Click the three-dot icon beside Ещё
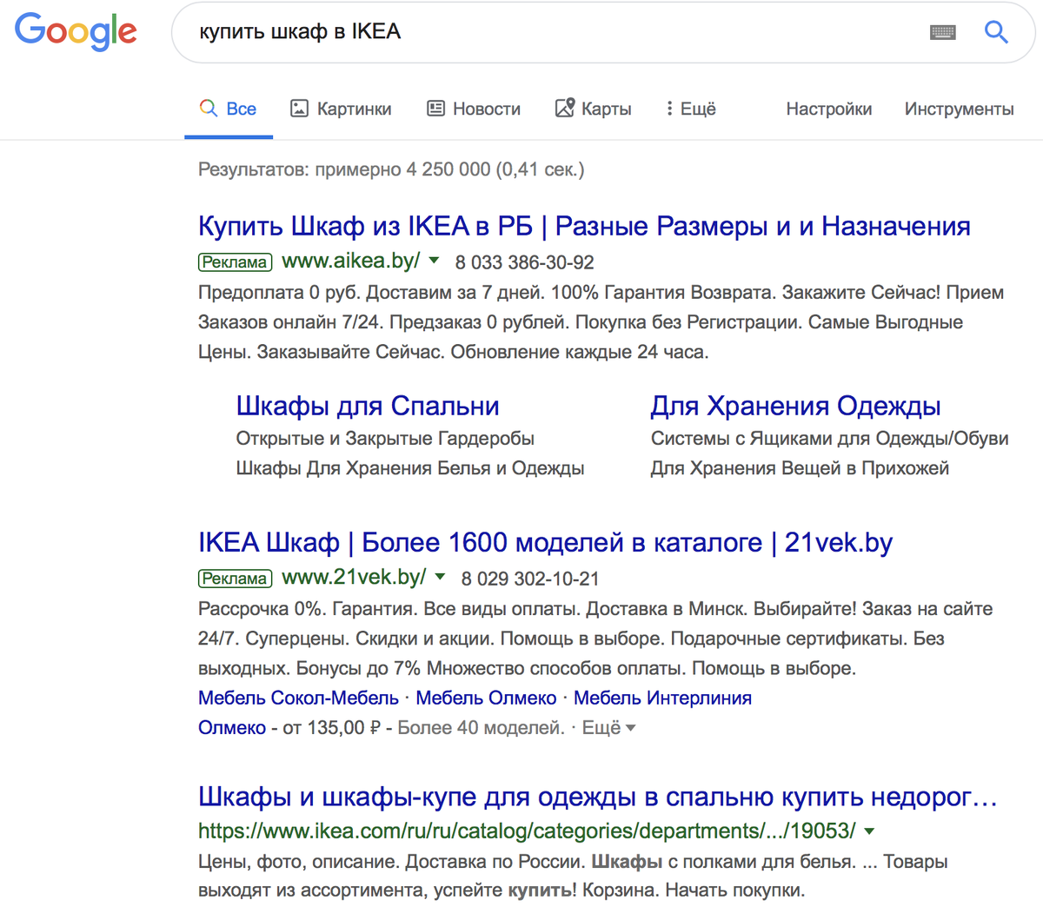Image resolution: width=1043 pixels, height=920 pixels. click(x=669, y=109)
